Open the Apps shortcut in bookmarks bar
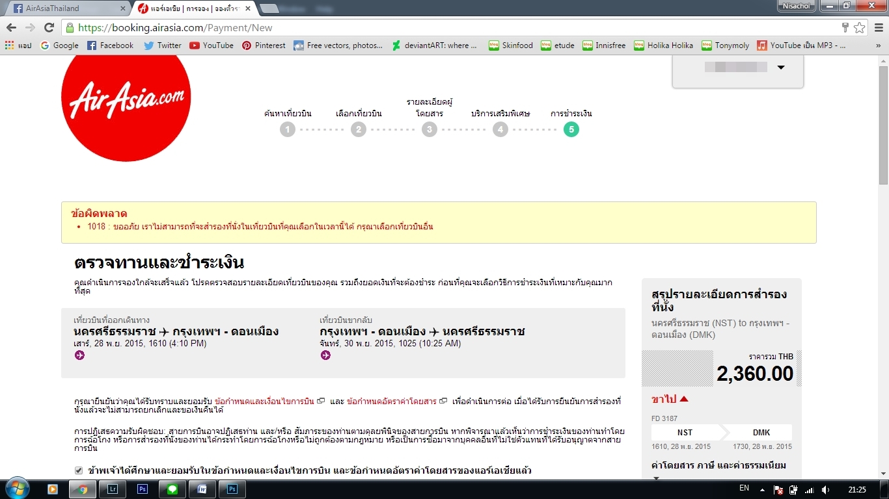Viewport: 889px width, 499px height. coord(18,45)
